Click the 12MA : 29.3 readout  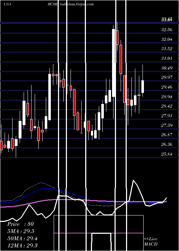tap(22, 245)
